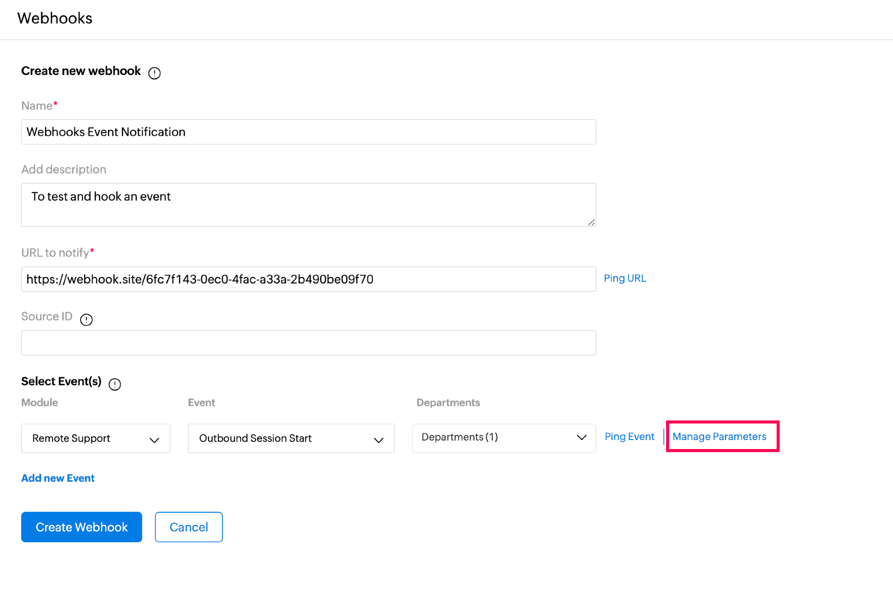Click info icon next to Select Event(s)
The width and height of the screenshot is (893, 598).
pos(115,384)
